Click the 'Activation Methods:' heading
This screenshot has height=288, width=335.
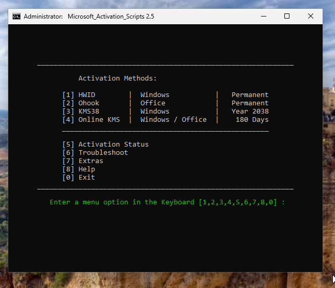pos(117,78)
